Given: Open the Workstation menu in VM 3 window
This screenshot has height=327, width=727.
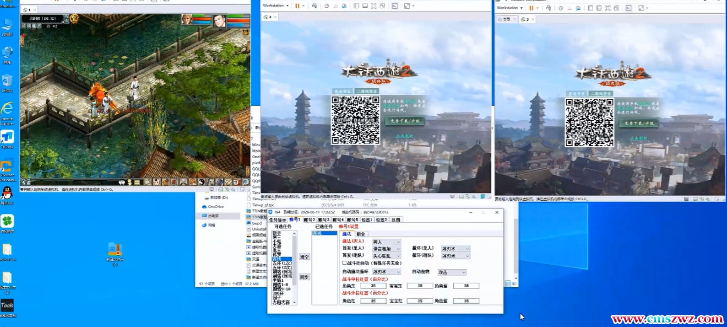Looking at the screenshot, I should pyautogui.click(x=509, y=8).
